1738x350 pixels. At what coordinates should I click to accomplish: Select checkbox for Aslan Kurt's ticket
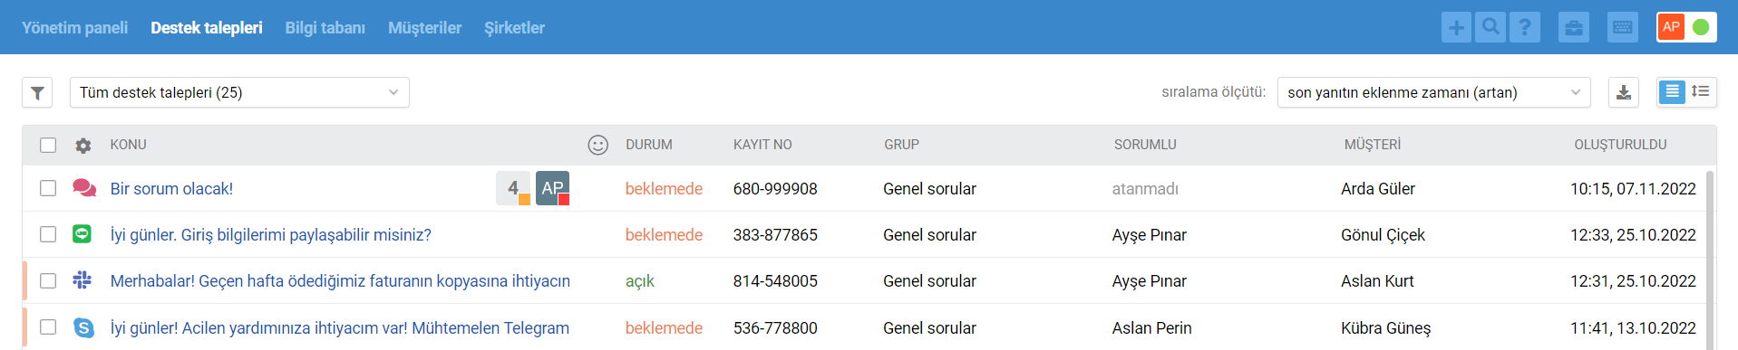[x=48, y=280]
